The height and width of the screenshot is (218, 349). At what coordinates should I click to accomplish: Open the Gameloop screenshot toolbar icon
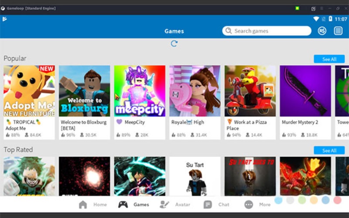coord(313,9)
